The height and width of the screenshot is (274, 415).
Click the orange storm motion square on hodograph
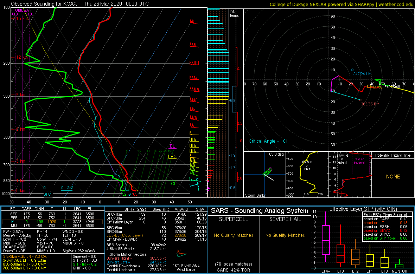tap(369, 86)
